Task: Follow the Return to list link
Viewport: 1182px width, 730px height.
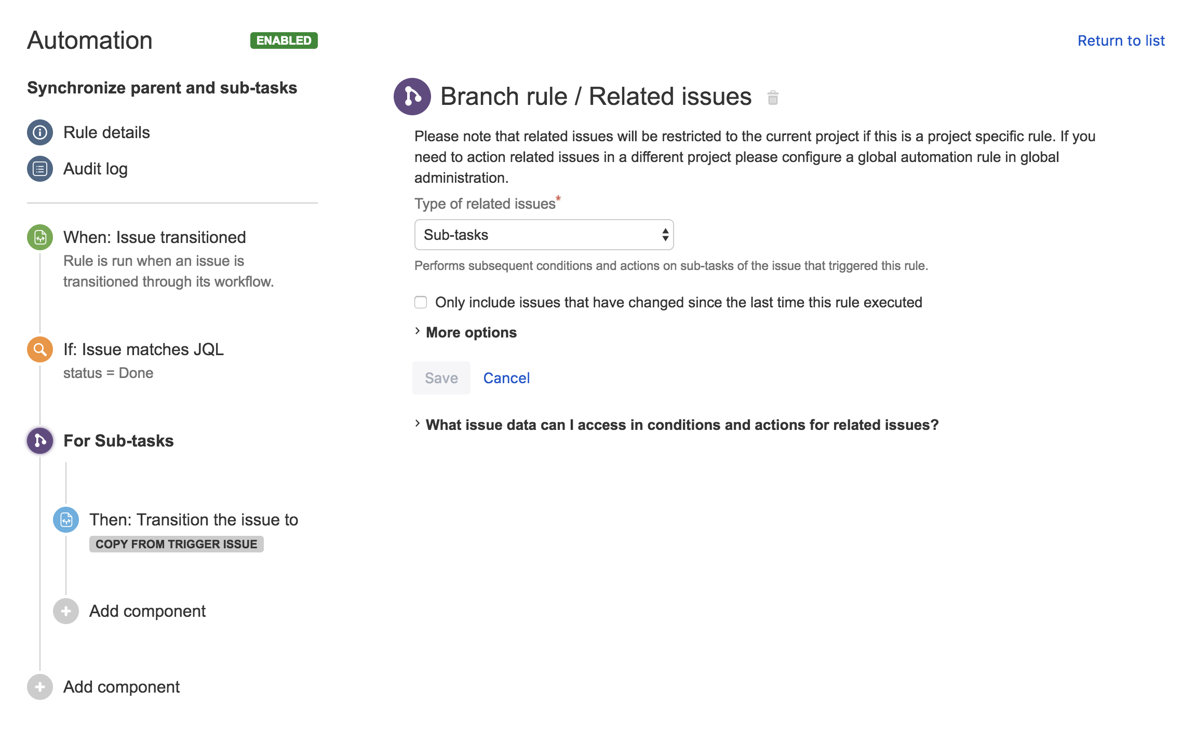Action: 1121,40
